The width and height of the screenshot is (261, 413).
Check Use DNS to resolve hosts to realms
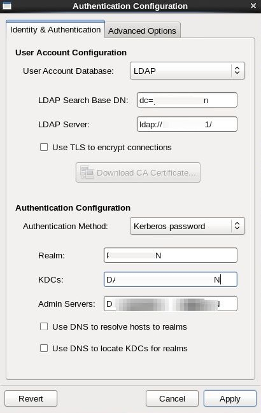(x=44, y=326)
